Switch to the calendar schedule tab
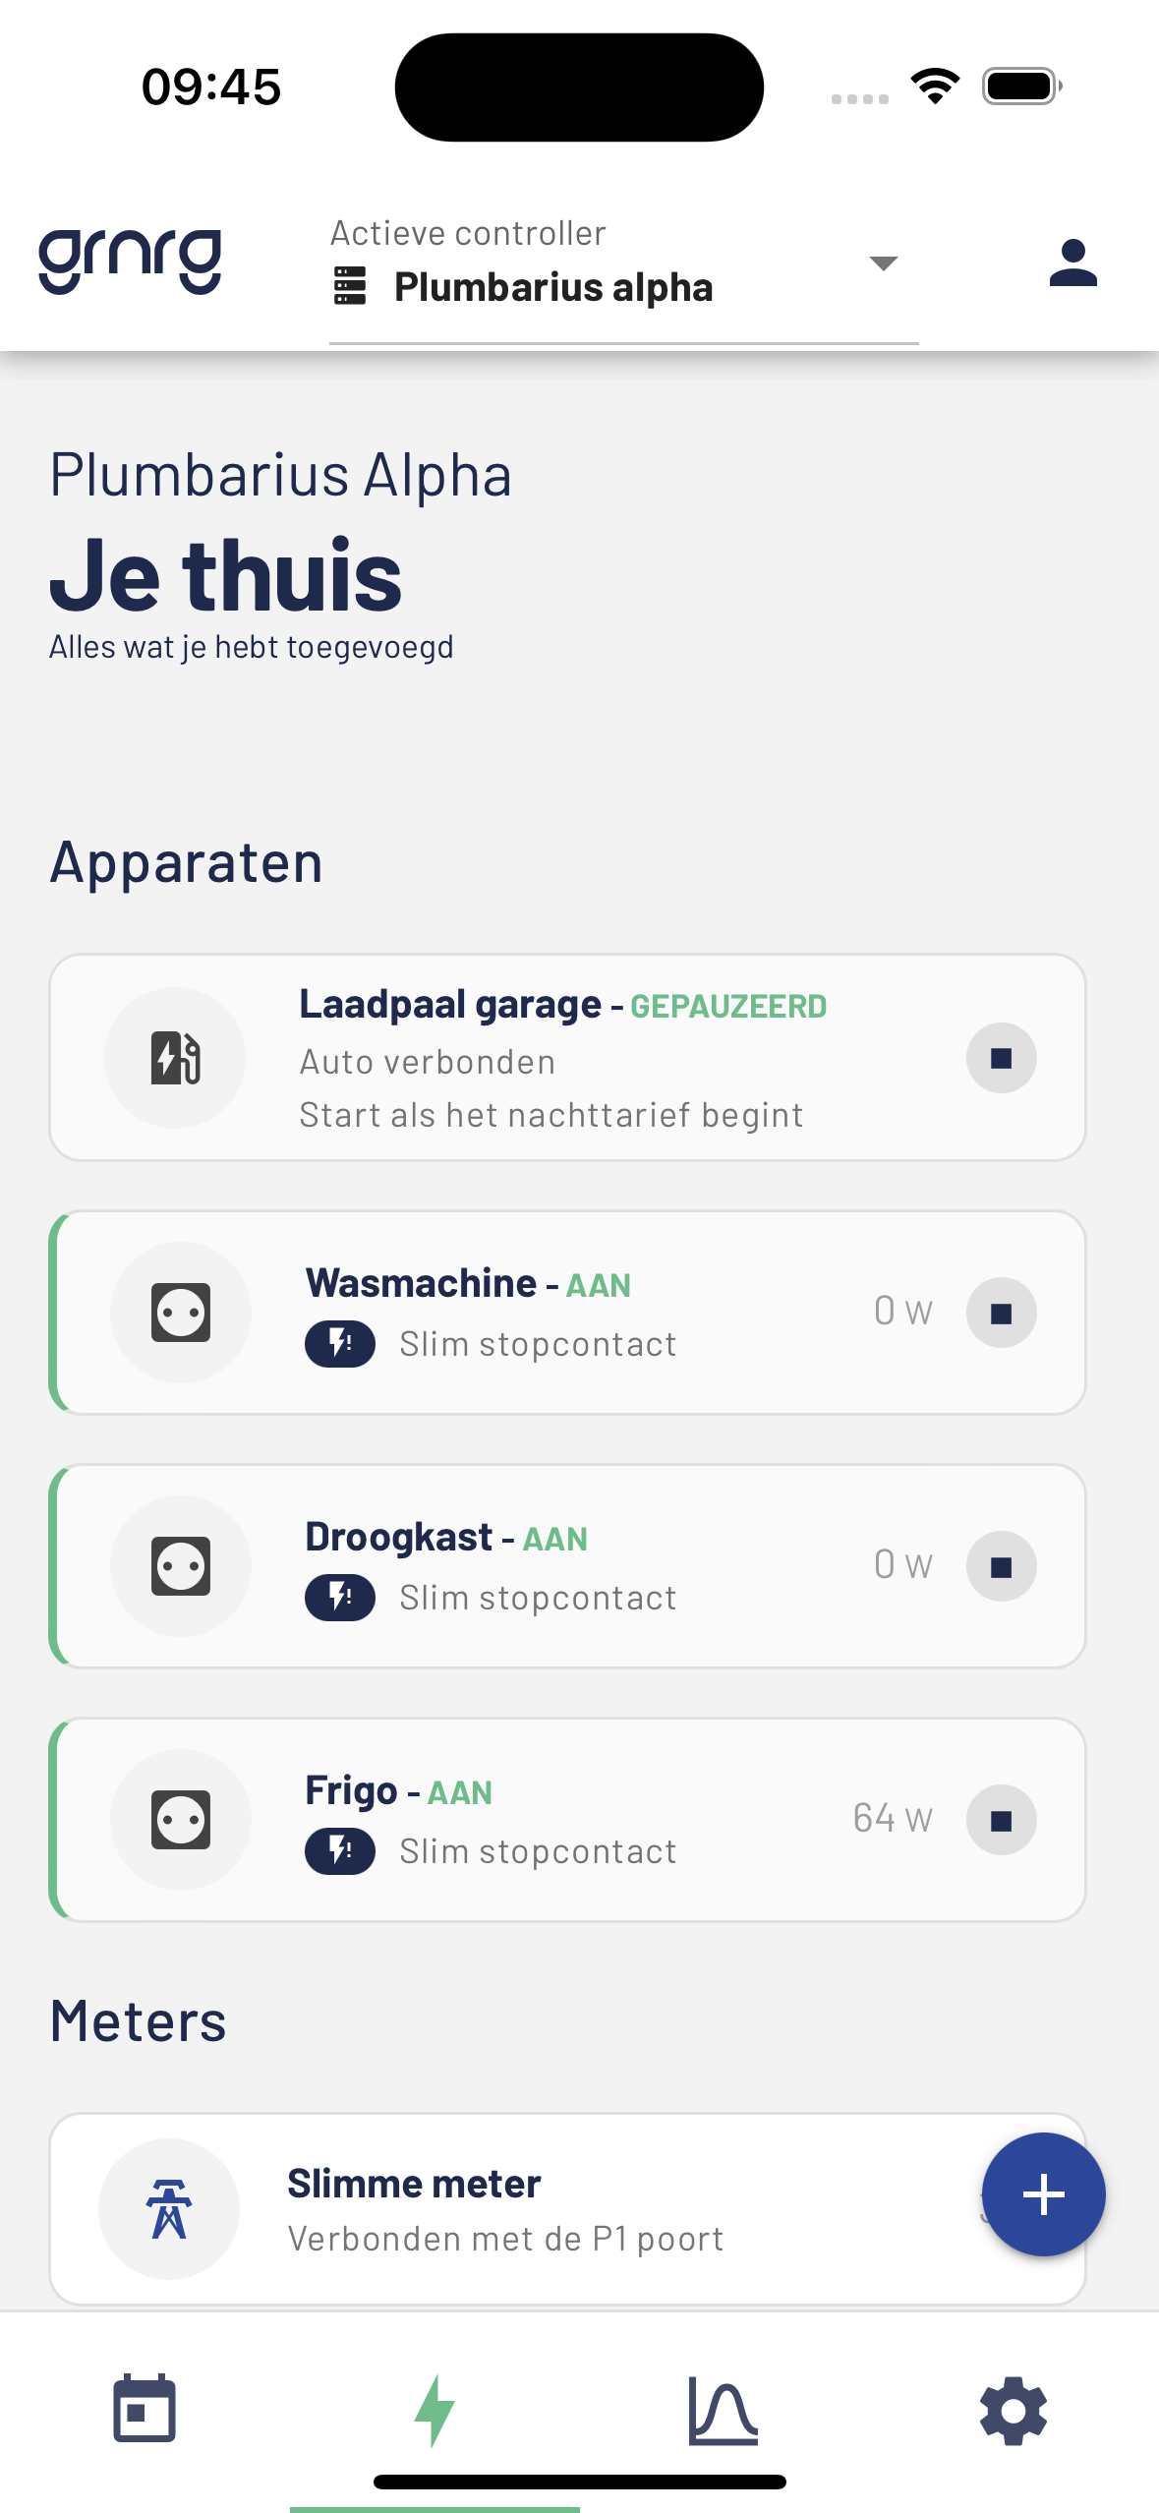Viewport: 1159px width, 2513px height. coord(145,2411)
